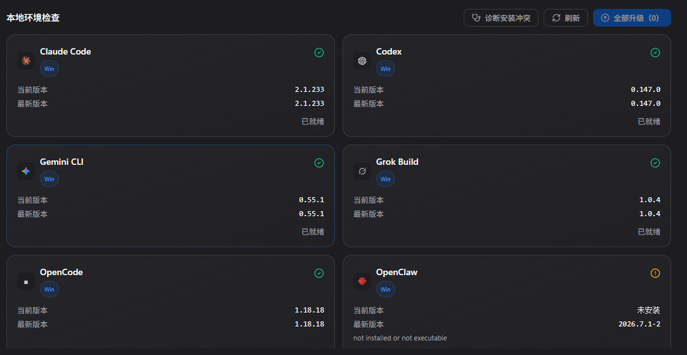Select the Grok Build card title
This screenshot has height=355, width=687.
pos(397,162)
